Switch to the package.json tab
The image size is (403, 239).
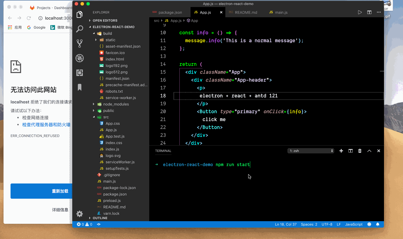167,12
